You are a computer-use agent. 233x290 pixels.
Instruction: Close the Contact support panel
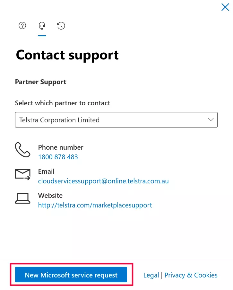[225, 7]
